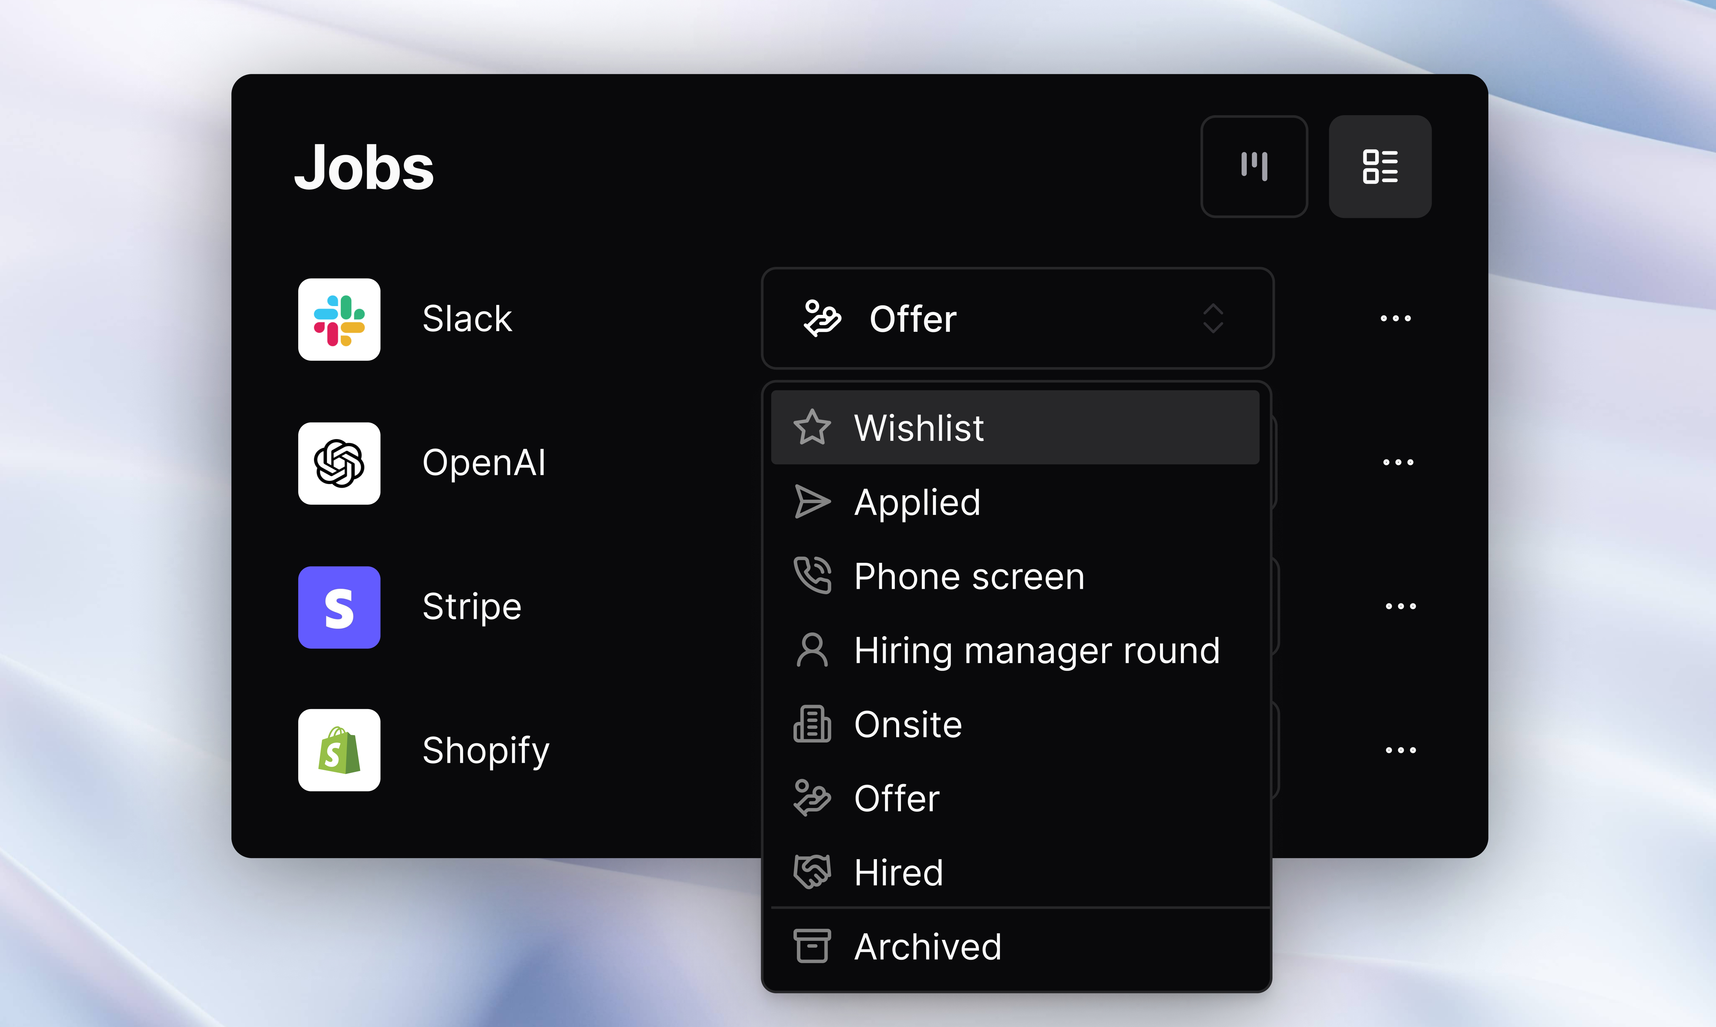Click the Stripe logo icon
The width and height of the screenshot is (1716, 1027).
coord(339,607)
